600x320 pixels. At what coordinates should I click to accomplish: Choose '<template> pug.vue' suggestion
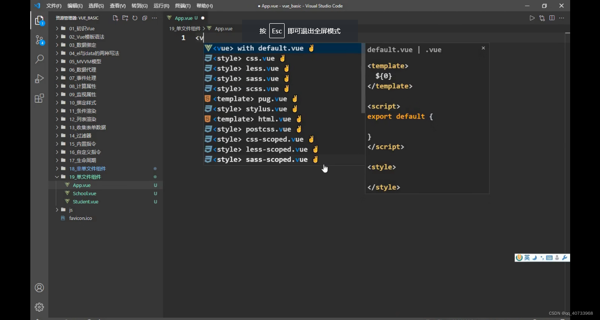282,99
